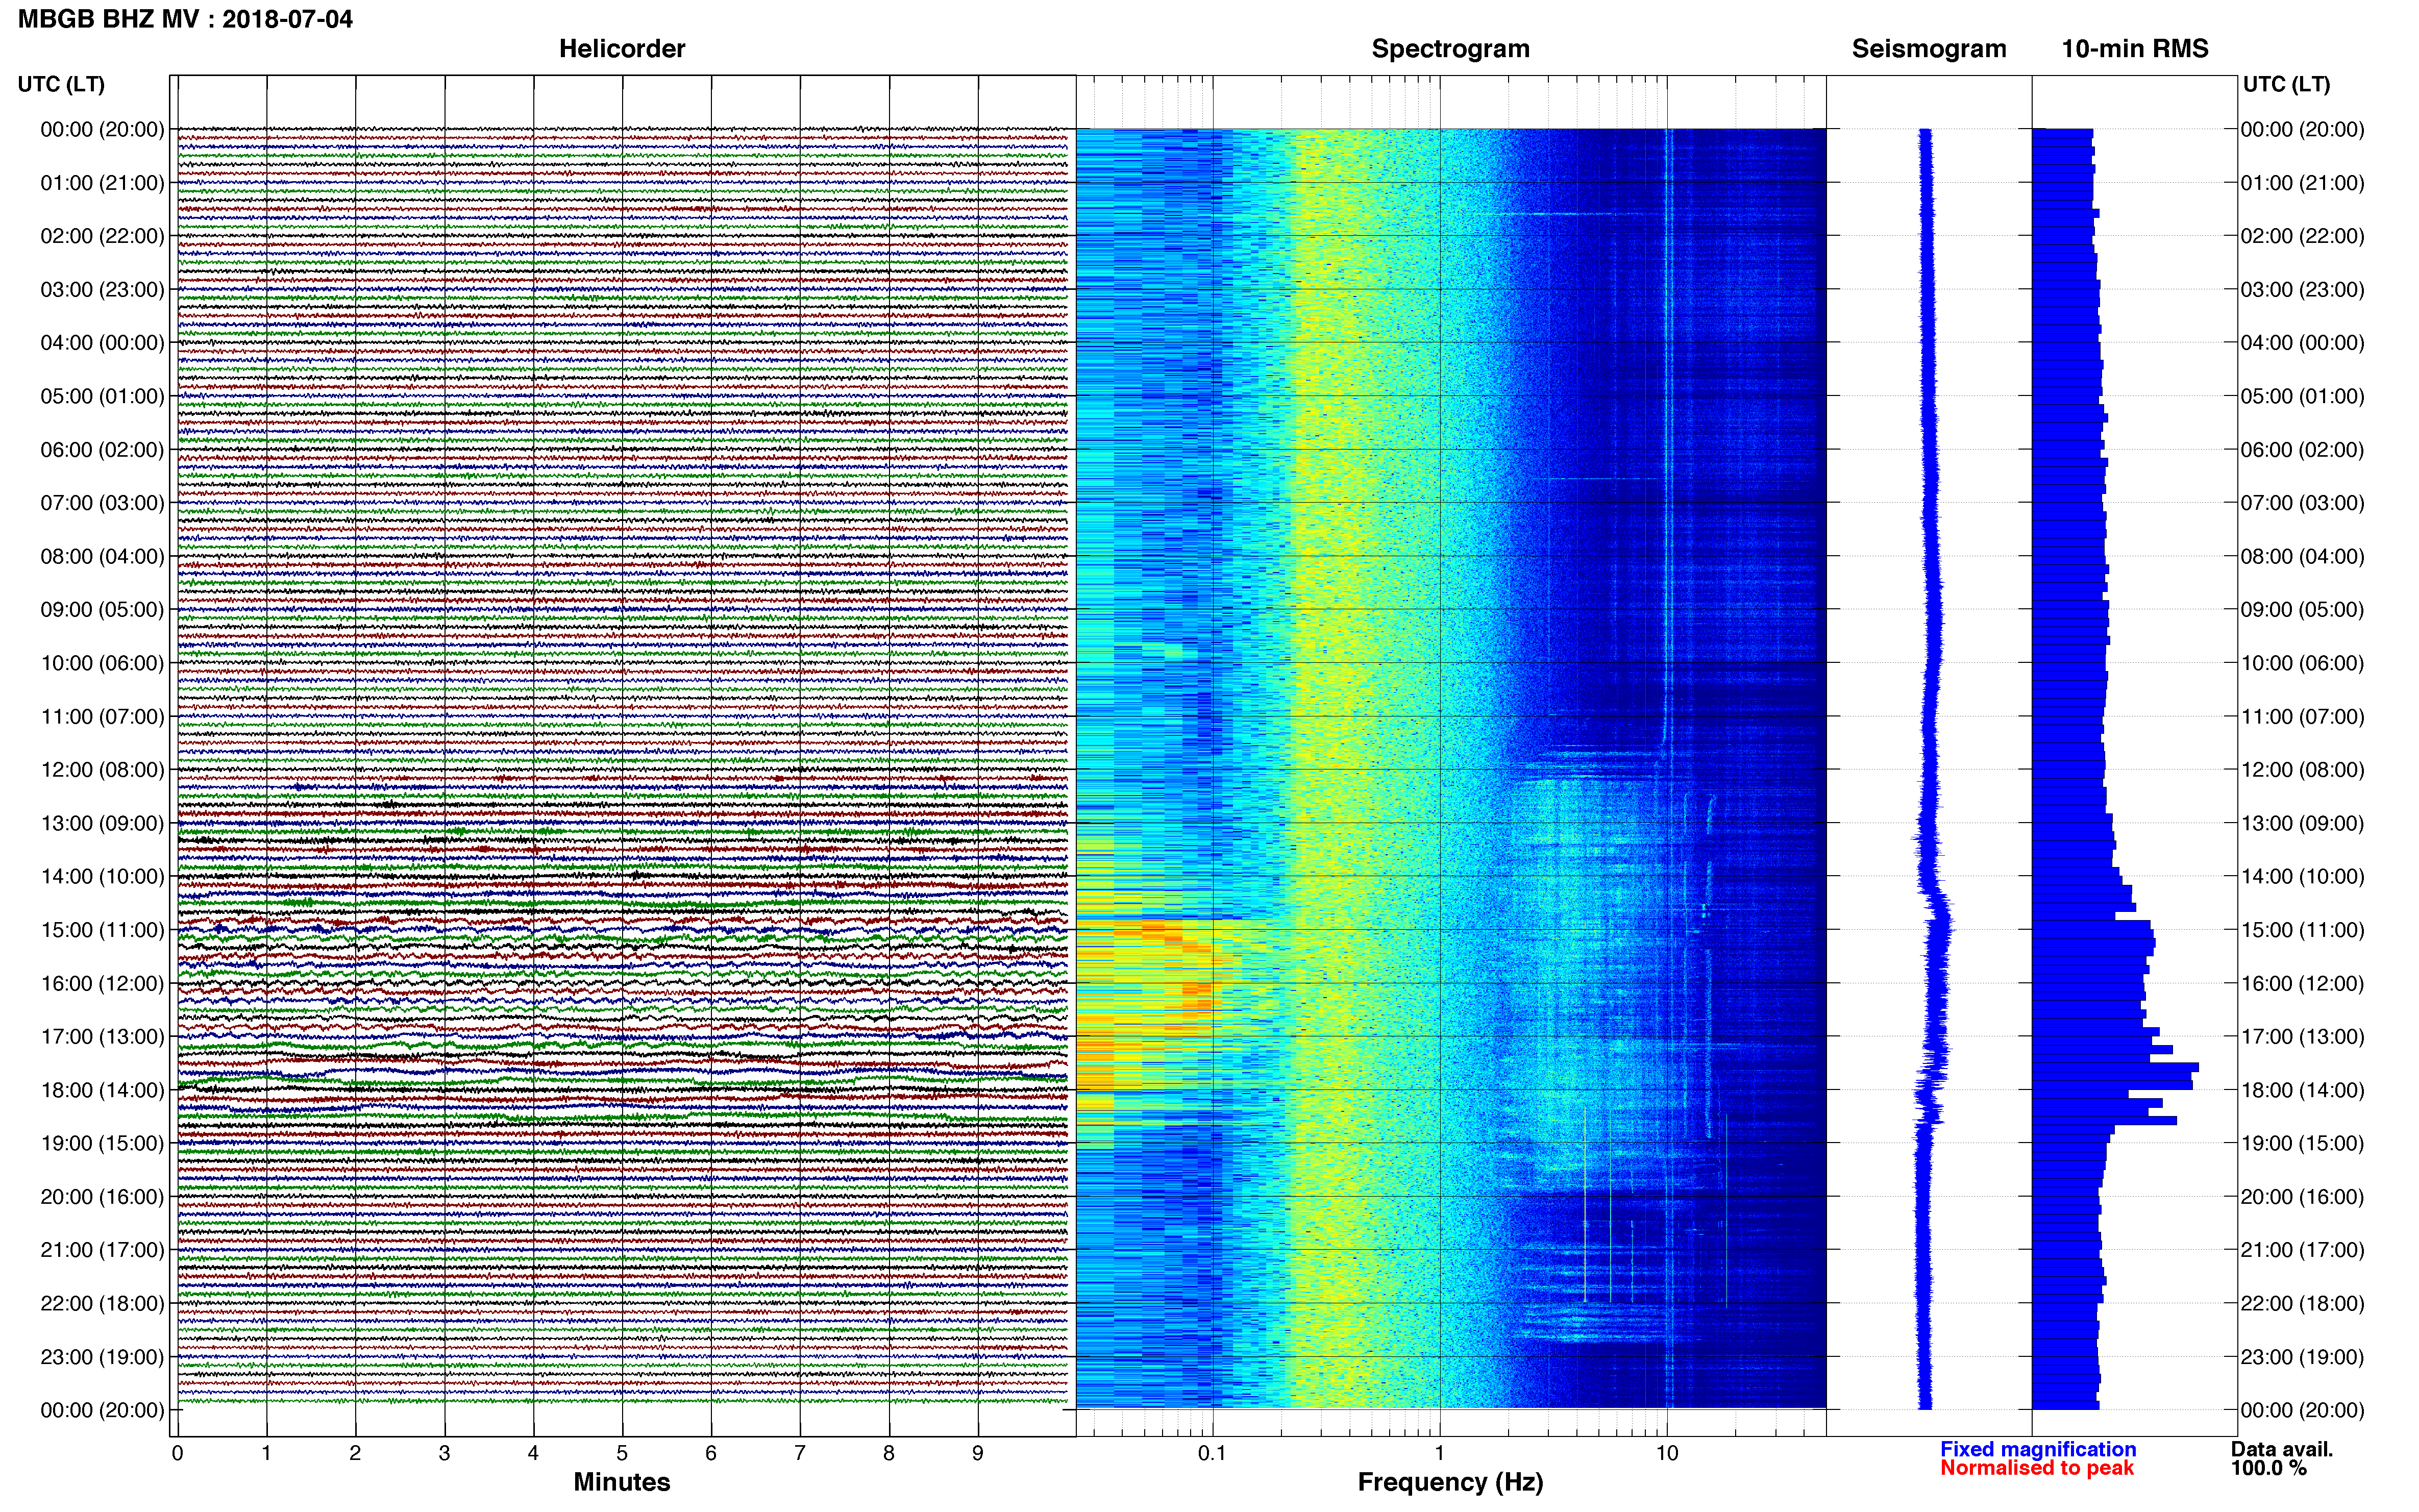2419x1512 pixels.
Task: Click left time label 05:00 (01:00)
Action: [102, 396]
